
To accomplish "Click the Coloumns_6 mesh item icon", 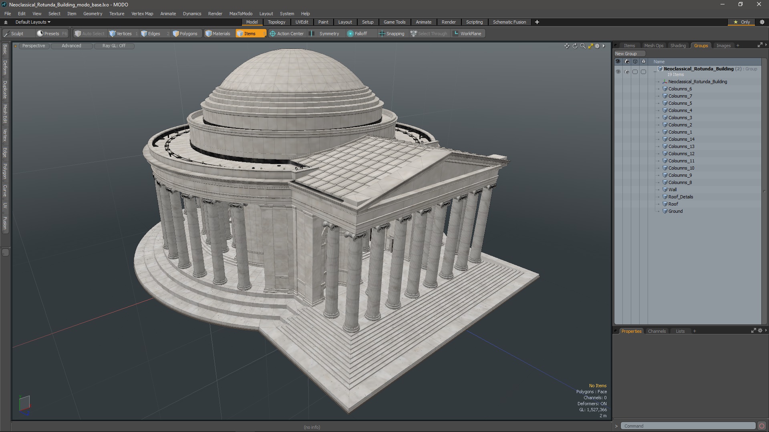I will tap(665, 89).
